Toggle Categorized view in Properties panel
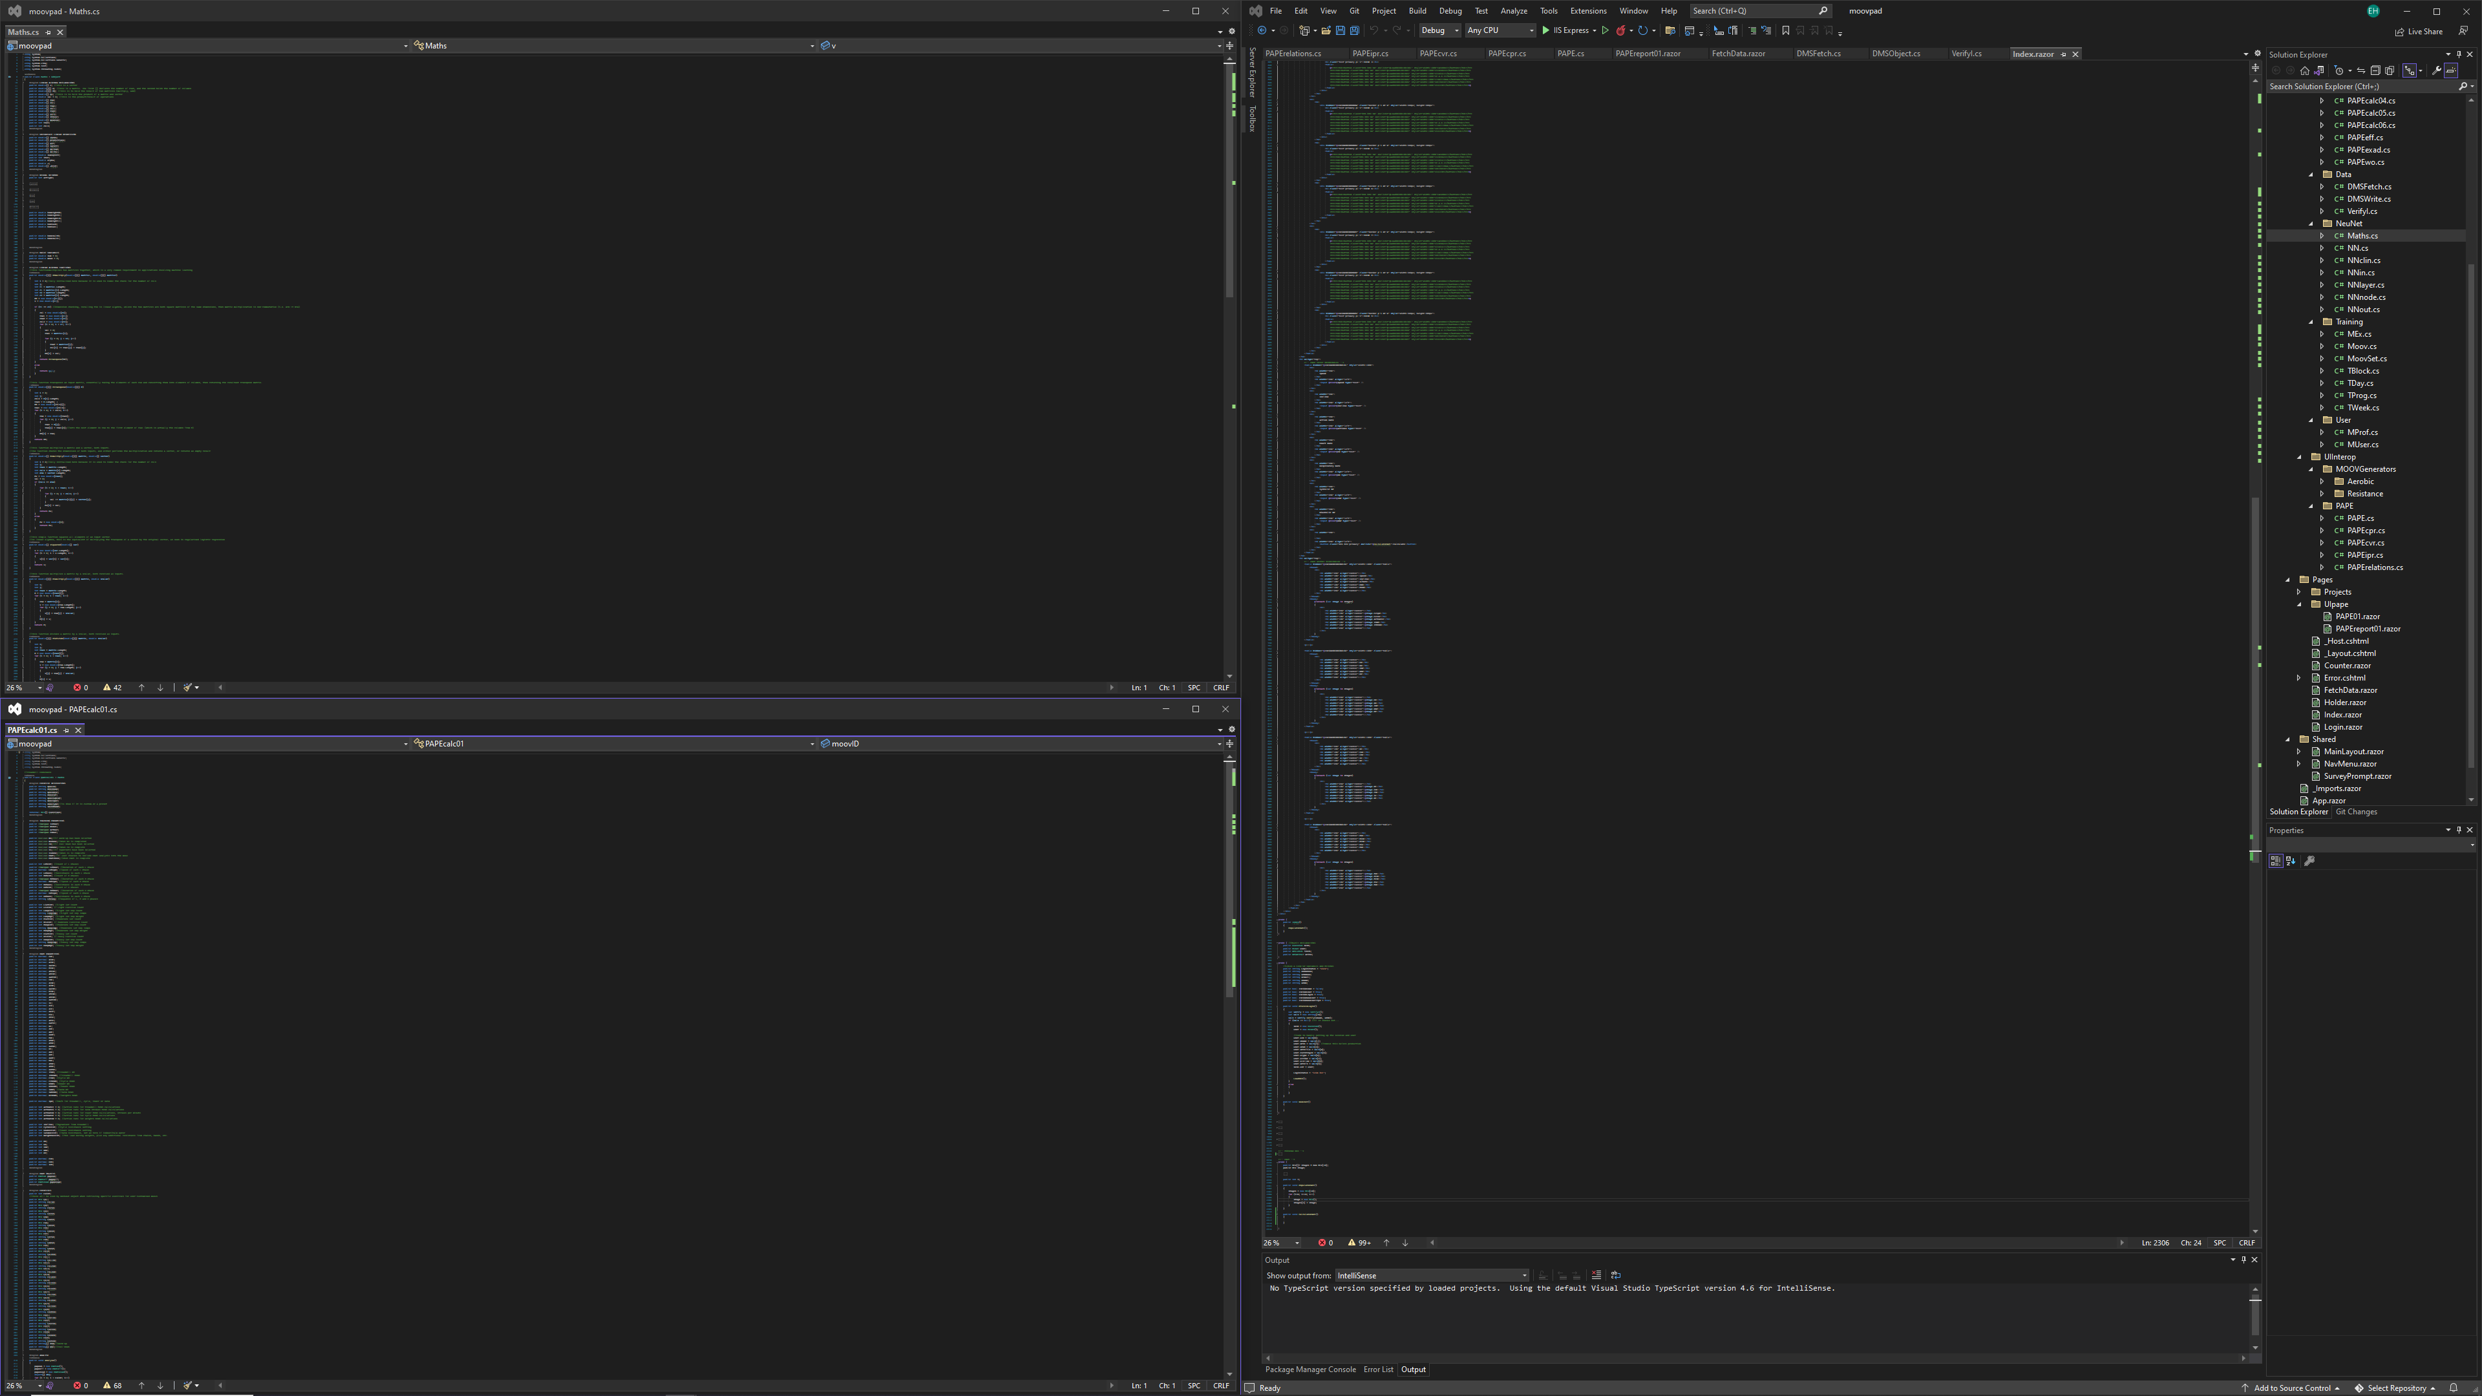The image size is (2482, 1396). coord(2276,862)
